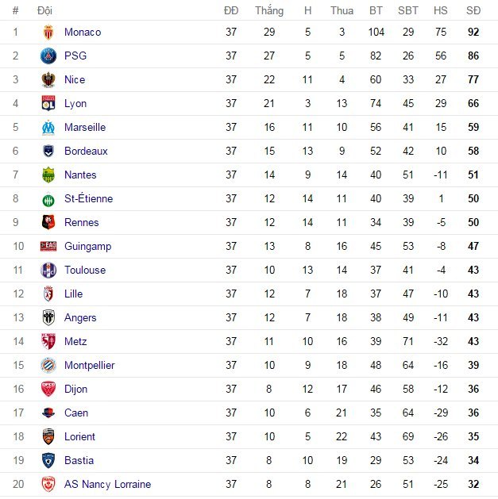Click the Lille team name

(74, 294)
